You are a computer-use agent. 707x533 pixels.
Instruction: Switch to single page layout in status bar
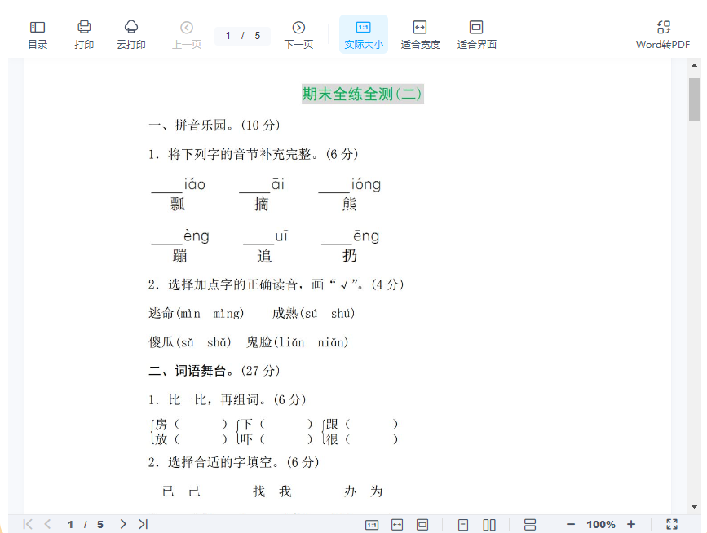point(463,524)
